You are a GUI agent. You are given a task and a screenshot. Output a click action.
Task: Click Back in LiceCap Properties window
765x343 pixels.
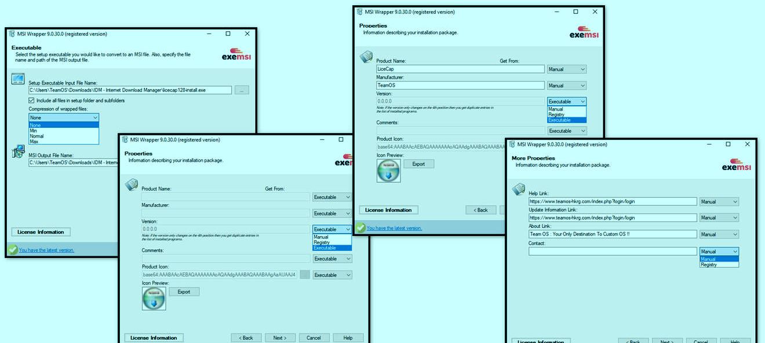480,210
